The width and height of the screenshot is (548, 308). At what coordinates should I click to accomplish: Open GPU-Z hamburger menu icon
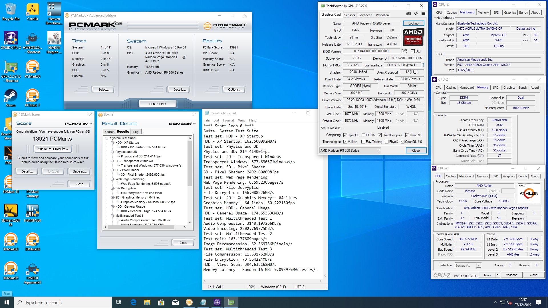coord(424,13)
